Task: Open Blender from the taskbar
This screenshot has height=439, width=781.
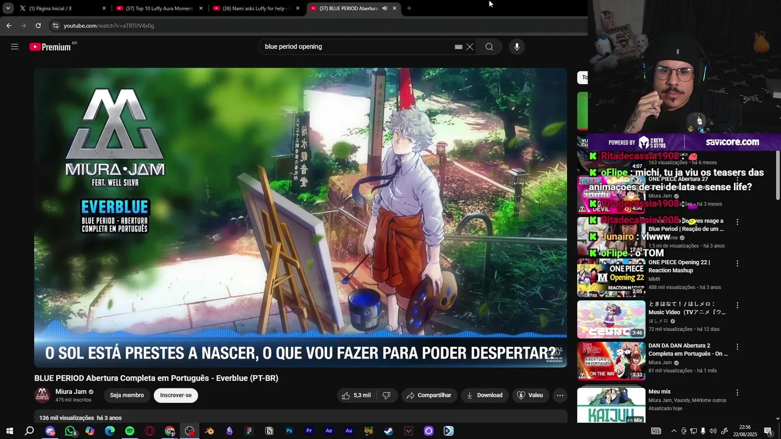Action: (209, 430)
